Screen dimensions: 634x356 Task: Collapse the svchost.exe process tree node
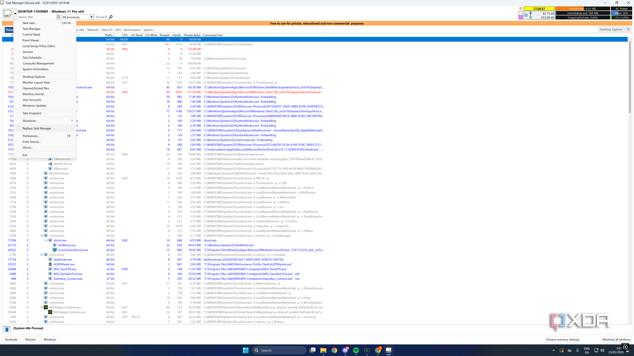41,236
